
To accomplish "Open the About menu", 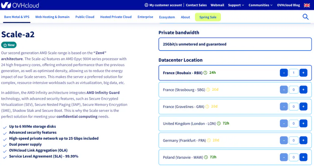I will coord(185,17).
